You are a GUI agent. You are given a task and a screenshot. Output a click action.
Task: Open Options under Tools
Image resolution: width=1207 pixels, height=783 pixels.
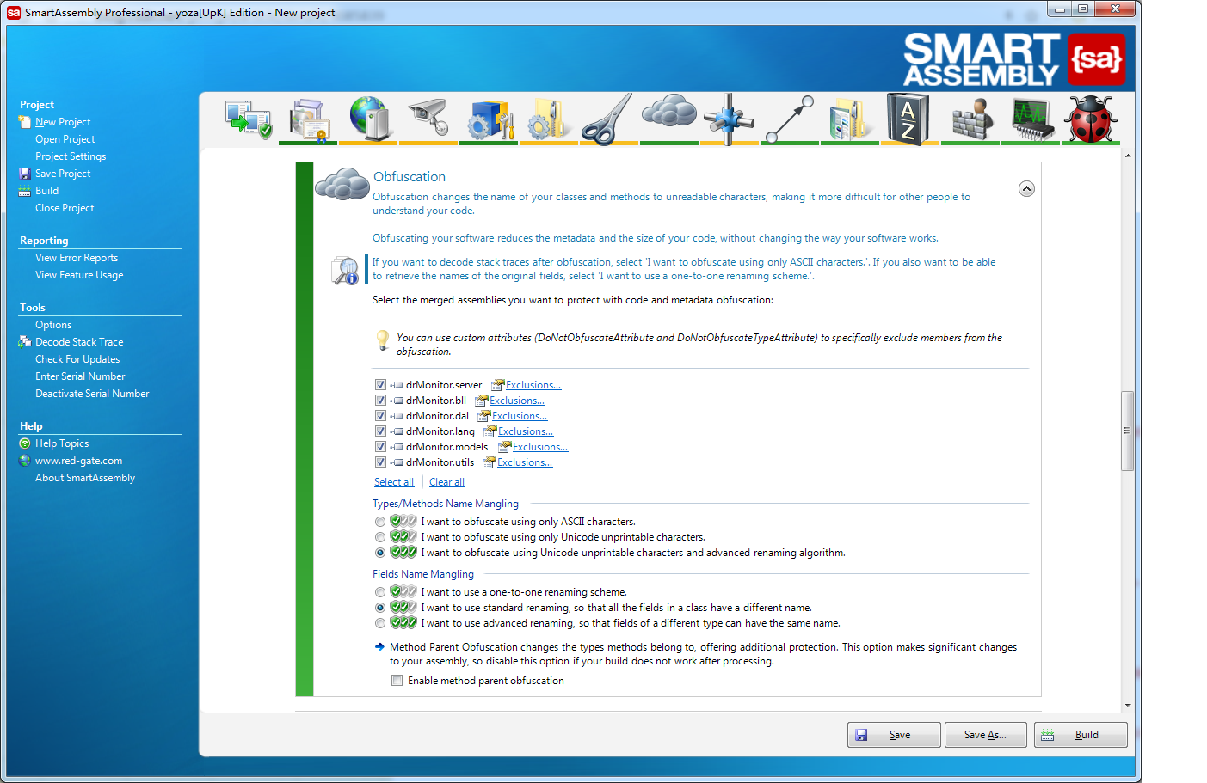[53, 325]
